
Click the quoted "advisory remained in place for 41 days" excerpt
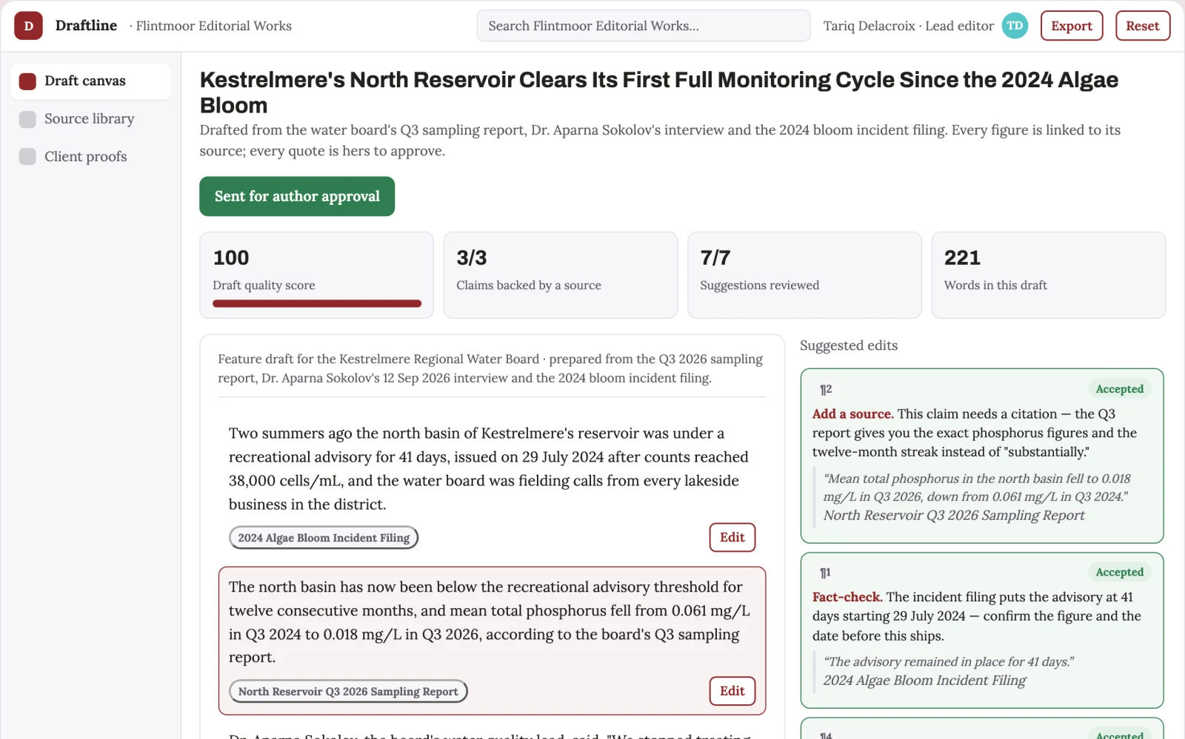click(949, 662)
